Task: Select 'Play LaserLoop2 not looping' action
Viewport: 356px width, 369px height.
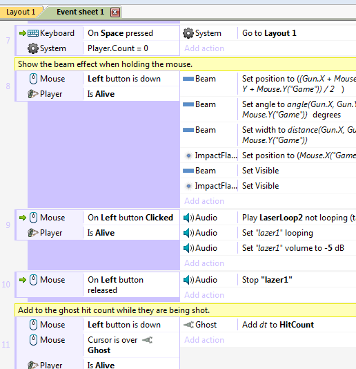Action: pos(299,218)
